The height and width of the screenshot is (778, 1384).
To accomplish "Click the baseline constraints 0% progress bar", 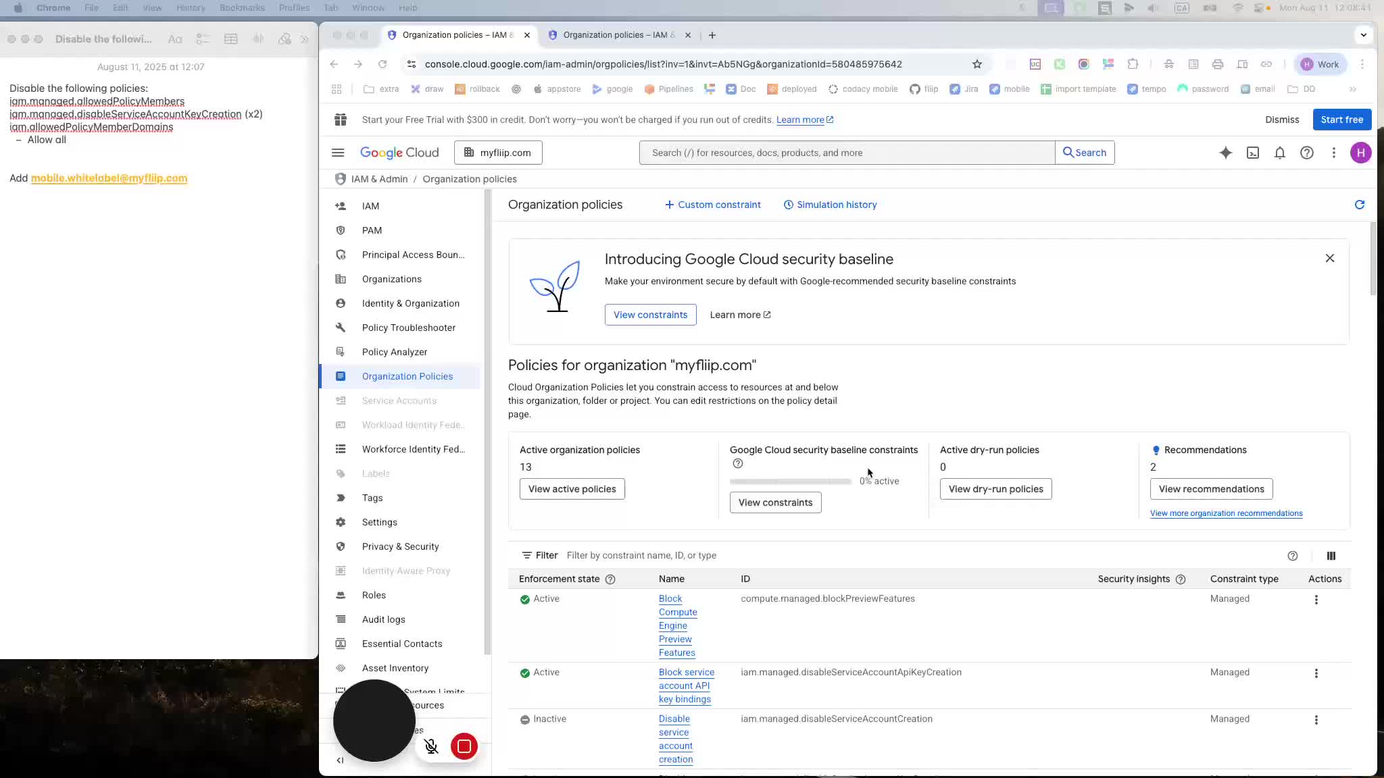I will [x=790, y=482].
